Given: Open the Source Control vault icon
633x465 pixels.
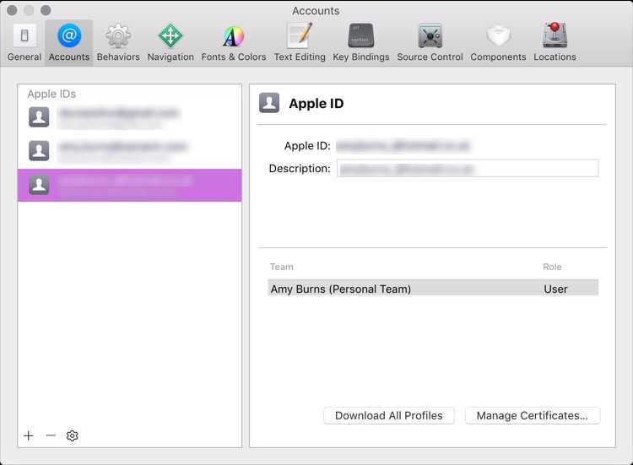Looking at the screenshot, I should click(430, 35).
